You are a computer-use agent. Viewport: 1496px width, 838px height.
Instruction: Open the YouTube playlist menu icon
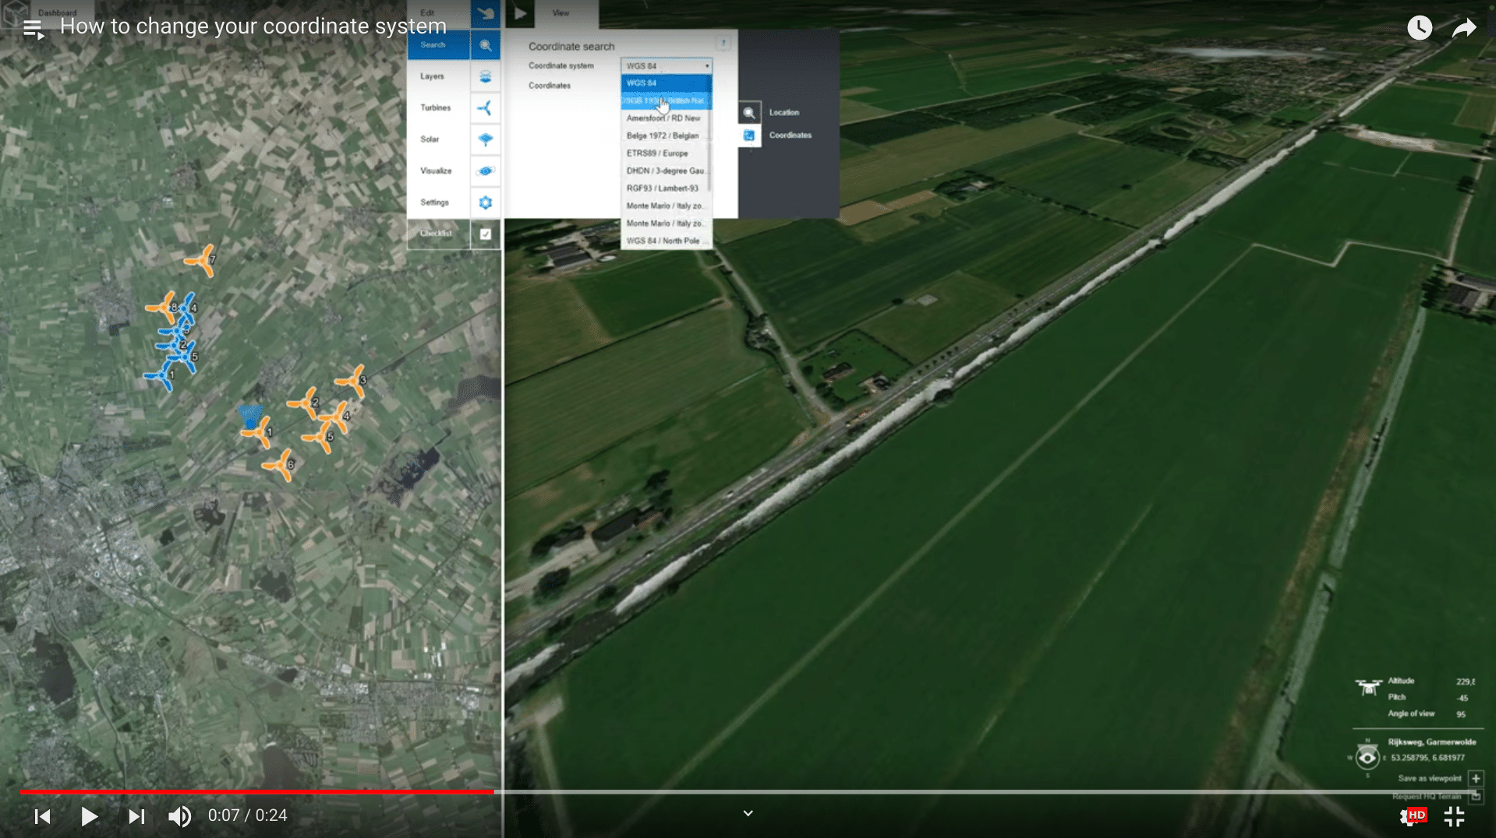click(33, 30)
